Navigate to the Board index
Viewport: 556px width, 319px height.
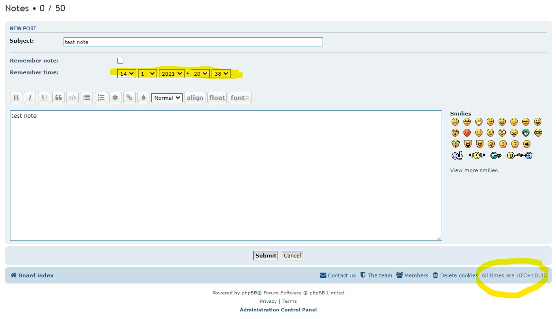click(31, 275)
